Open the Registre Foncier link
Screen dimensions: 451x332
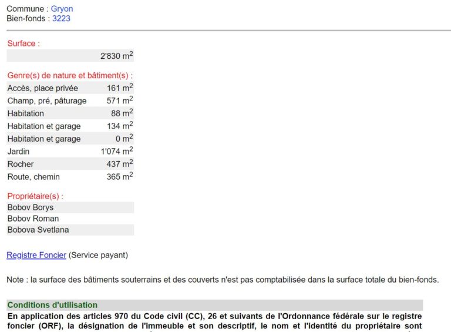[x=36, y=255]
